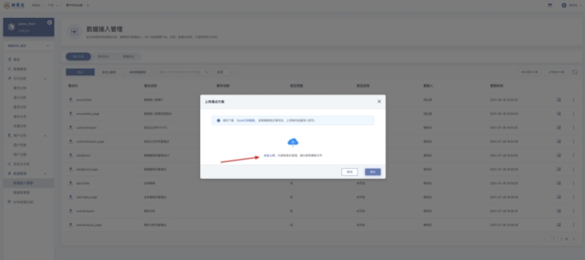
Task: Click the 上传埋点方案 button above the table
Action: [x=556, y=72]
